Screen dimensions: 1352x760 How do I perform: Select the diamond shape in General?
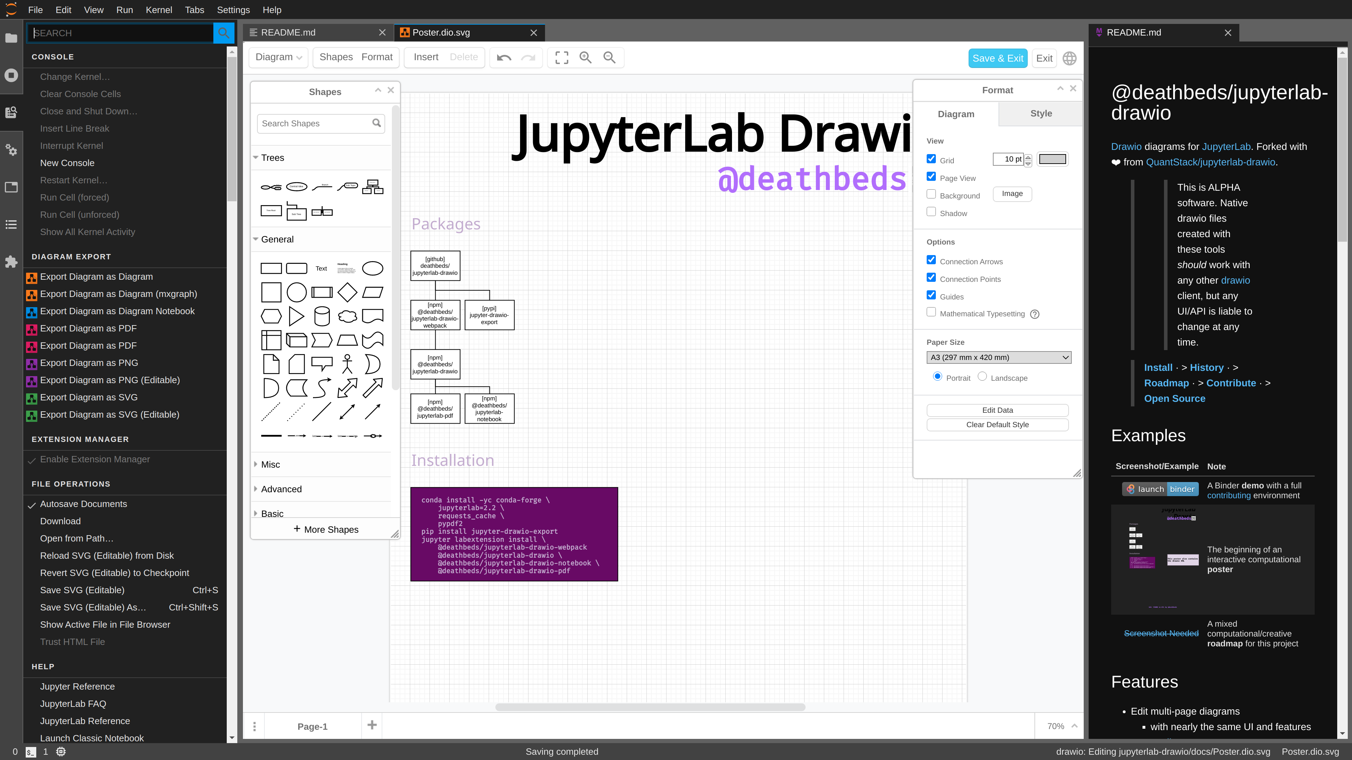pos(348,292)
